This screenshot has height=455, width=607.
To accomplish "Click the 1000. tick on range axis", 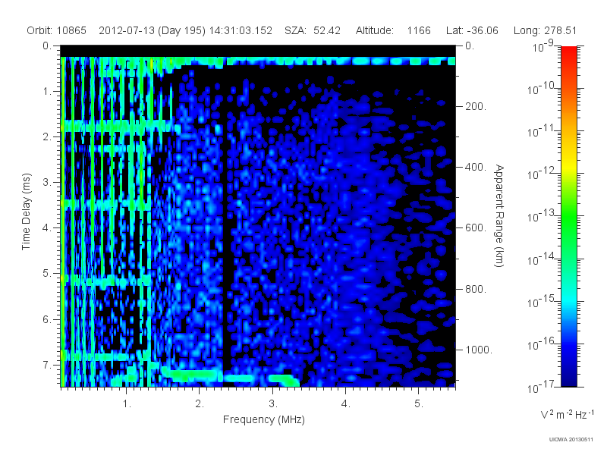I will coord(479,350).
